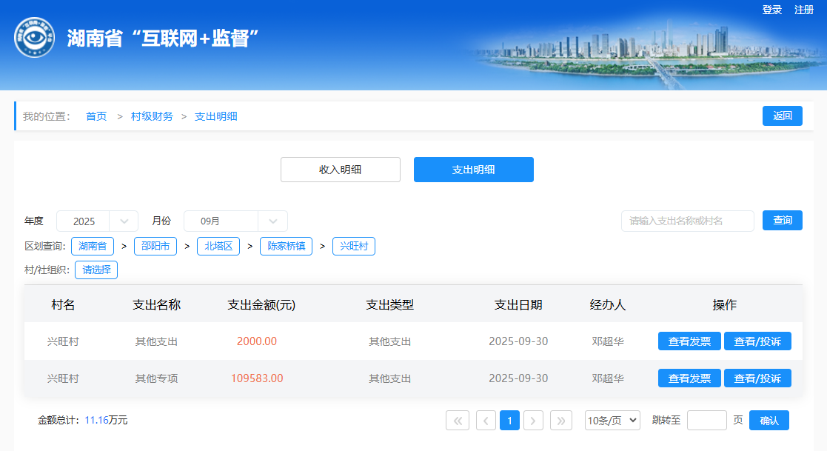Click the eye logo icon in header
The image size is (827, 451).
point(34,37)
